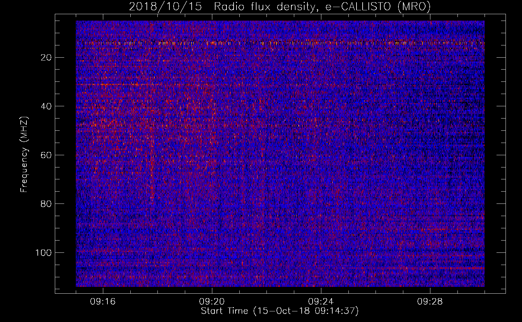This screenshot has height=322, width=522.
Task: Click the '20' frequency tick label
Action: (x=46, y=58)
